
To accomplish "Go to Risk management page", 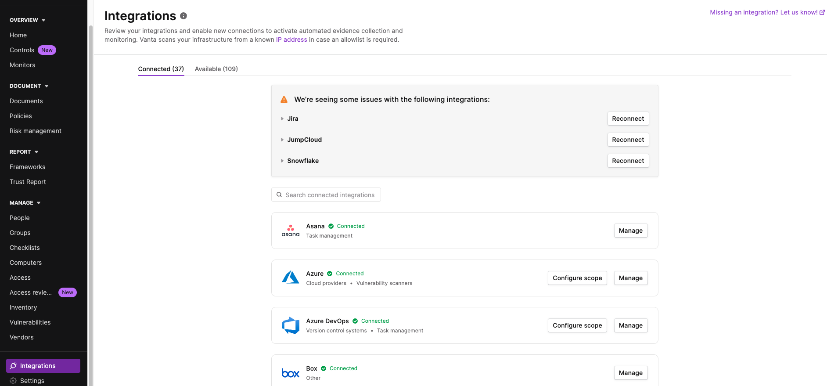I will [x=36, y=131].
